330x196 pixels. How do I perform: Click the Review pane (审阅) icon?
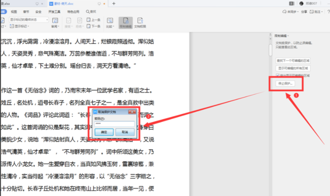tap(55, 23)
